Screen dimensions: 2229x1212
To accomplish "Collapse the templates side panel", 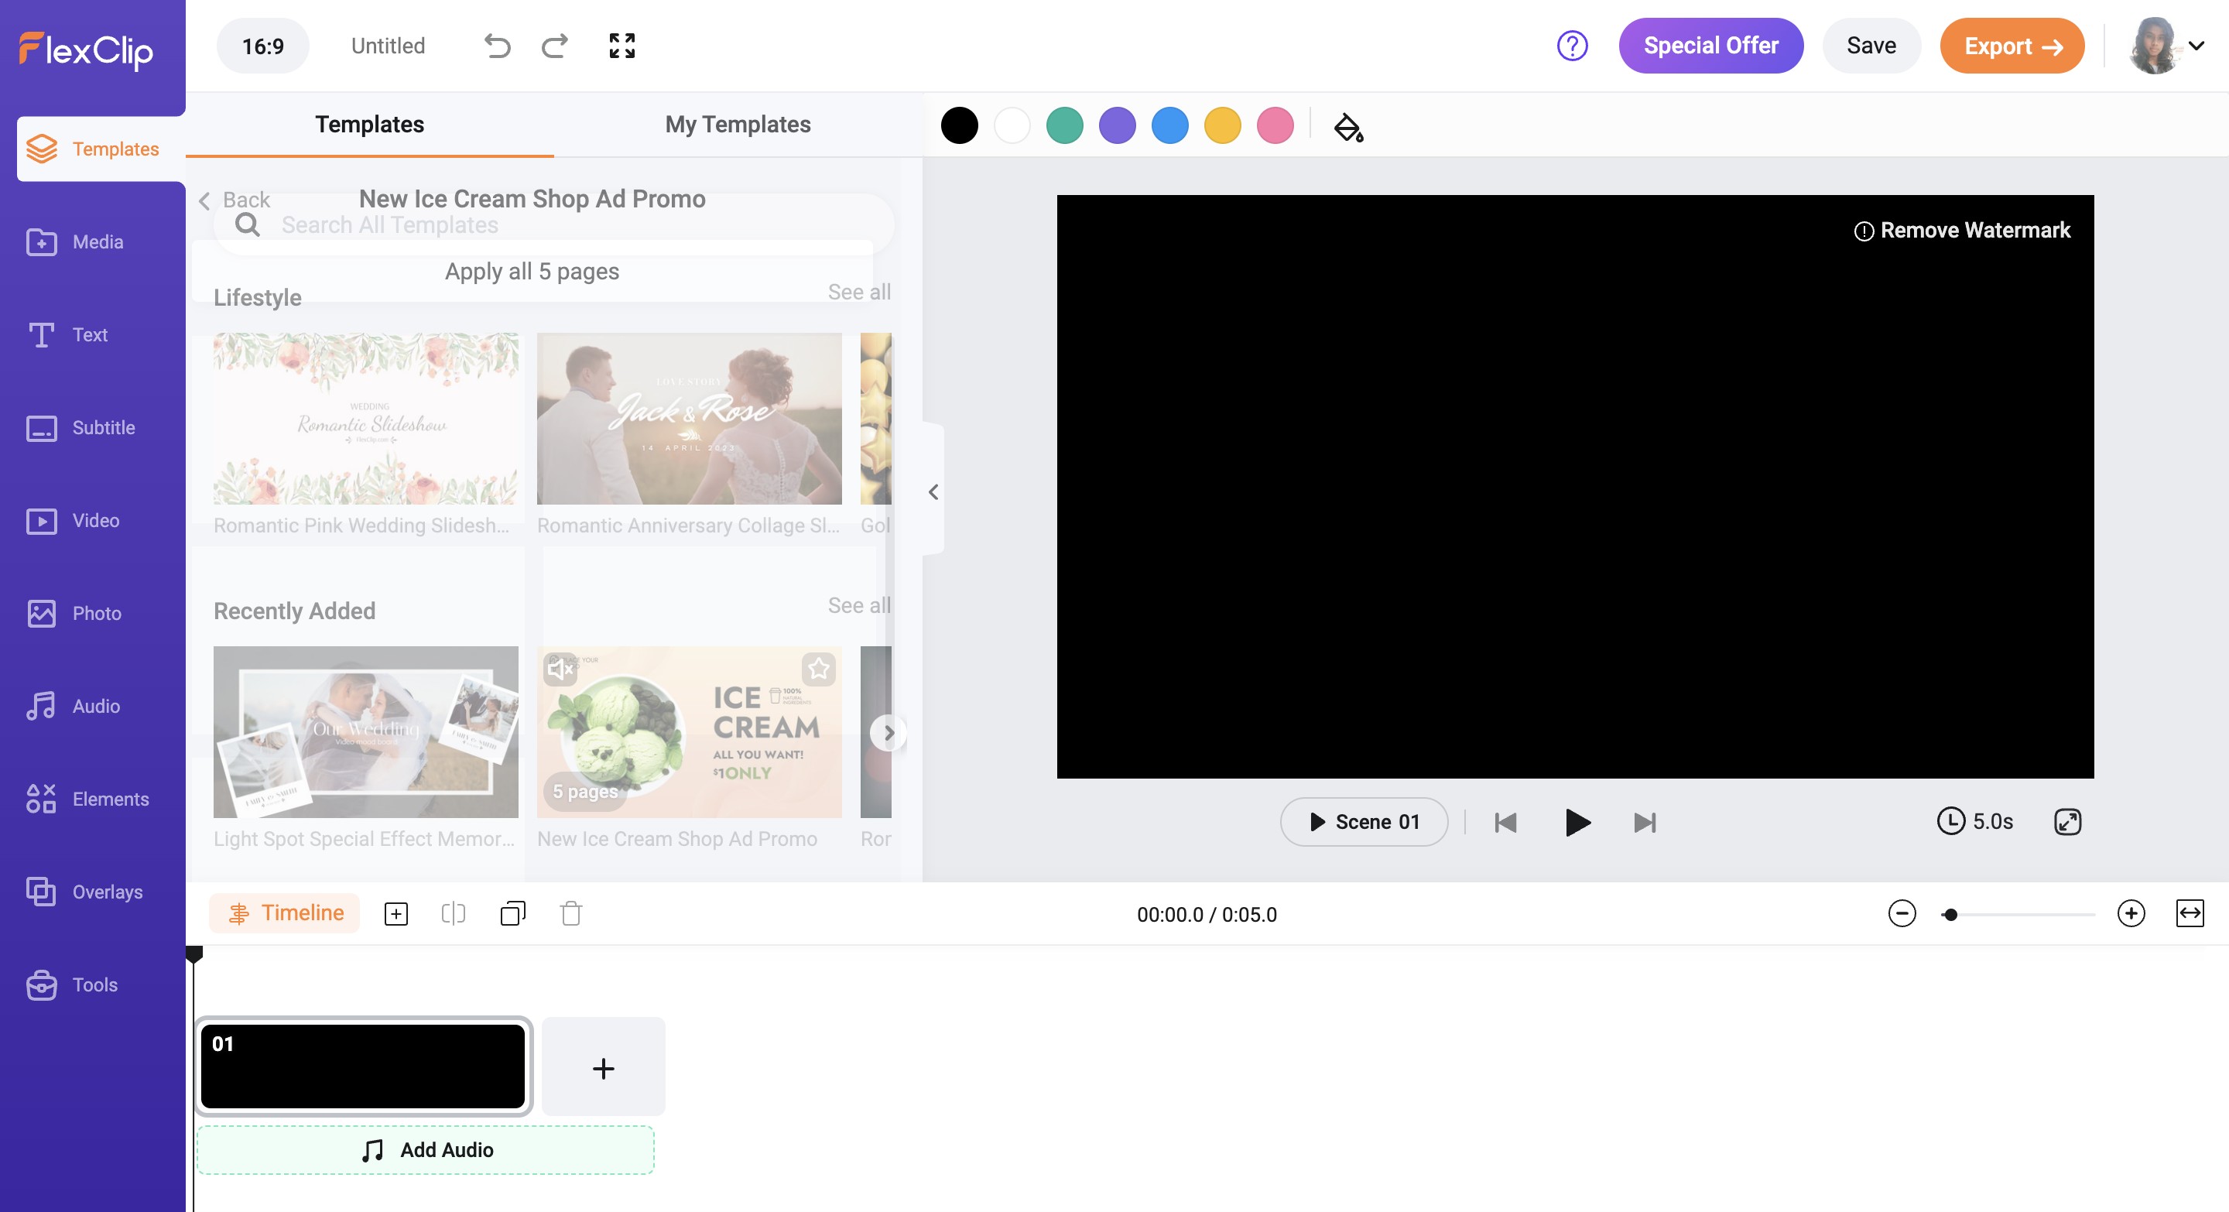I will point(933,491).
